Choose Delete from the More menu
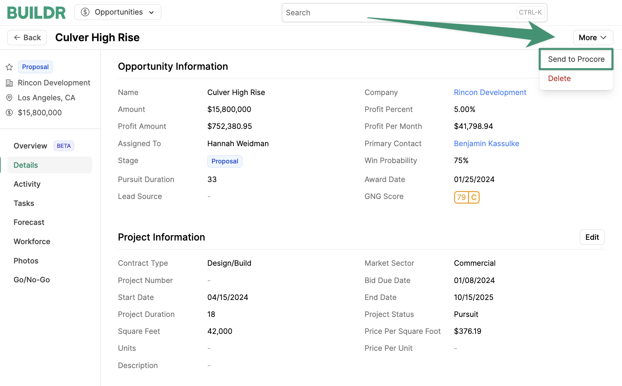This screenshot has height=386, width=622. [559, 78]
